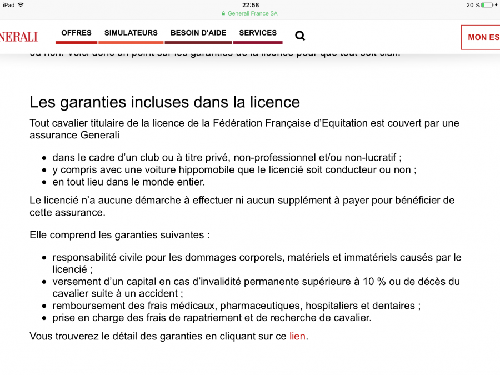Tap the Wi-Fi status icon

21,5
